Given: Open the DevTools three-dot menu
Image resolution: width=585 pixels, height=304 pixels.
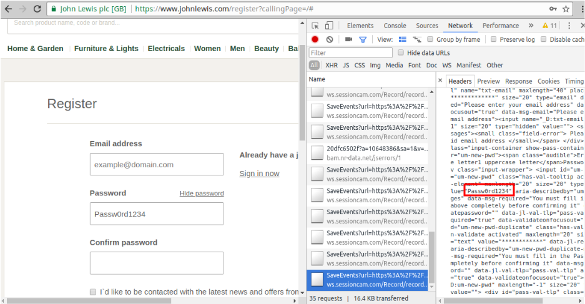Looking at the screenshot, I should (x=569, y=26).
